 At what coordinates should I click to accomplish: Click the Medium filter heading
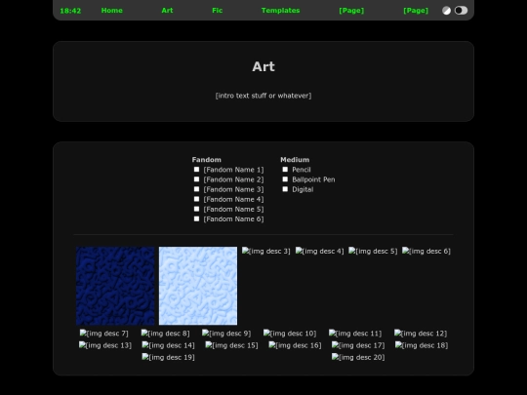(295, 160)
